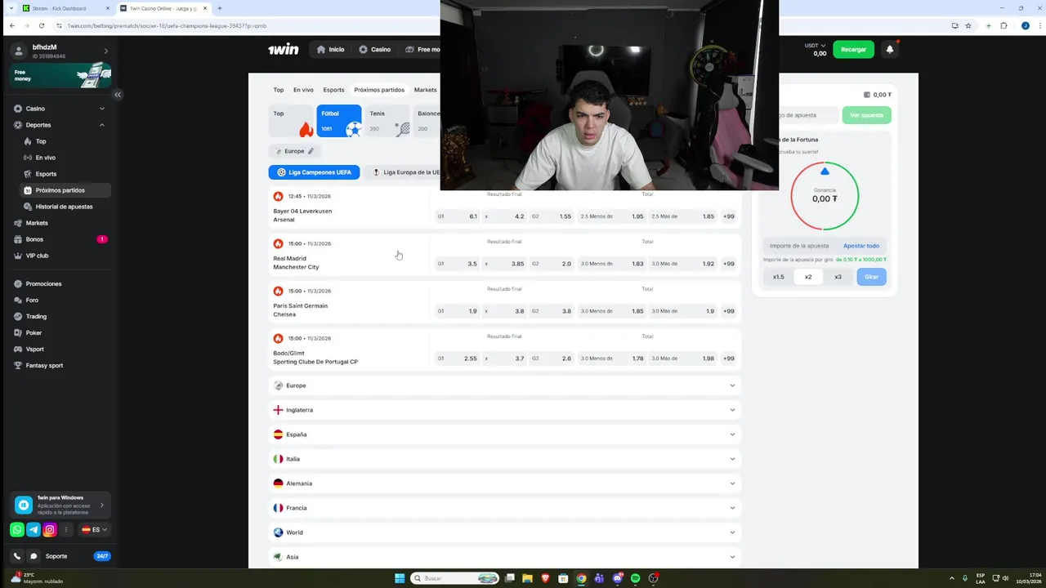1046x588 pixels.
Task: Click the 1win logo in the header
Action: (284, 49)
